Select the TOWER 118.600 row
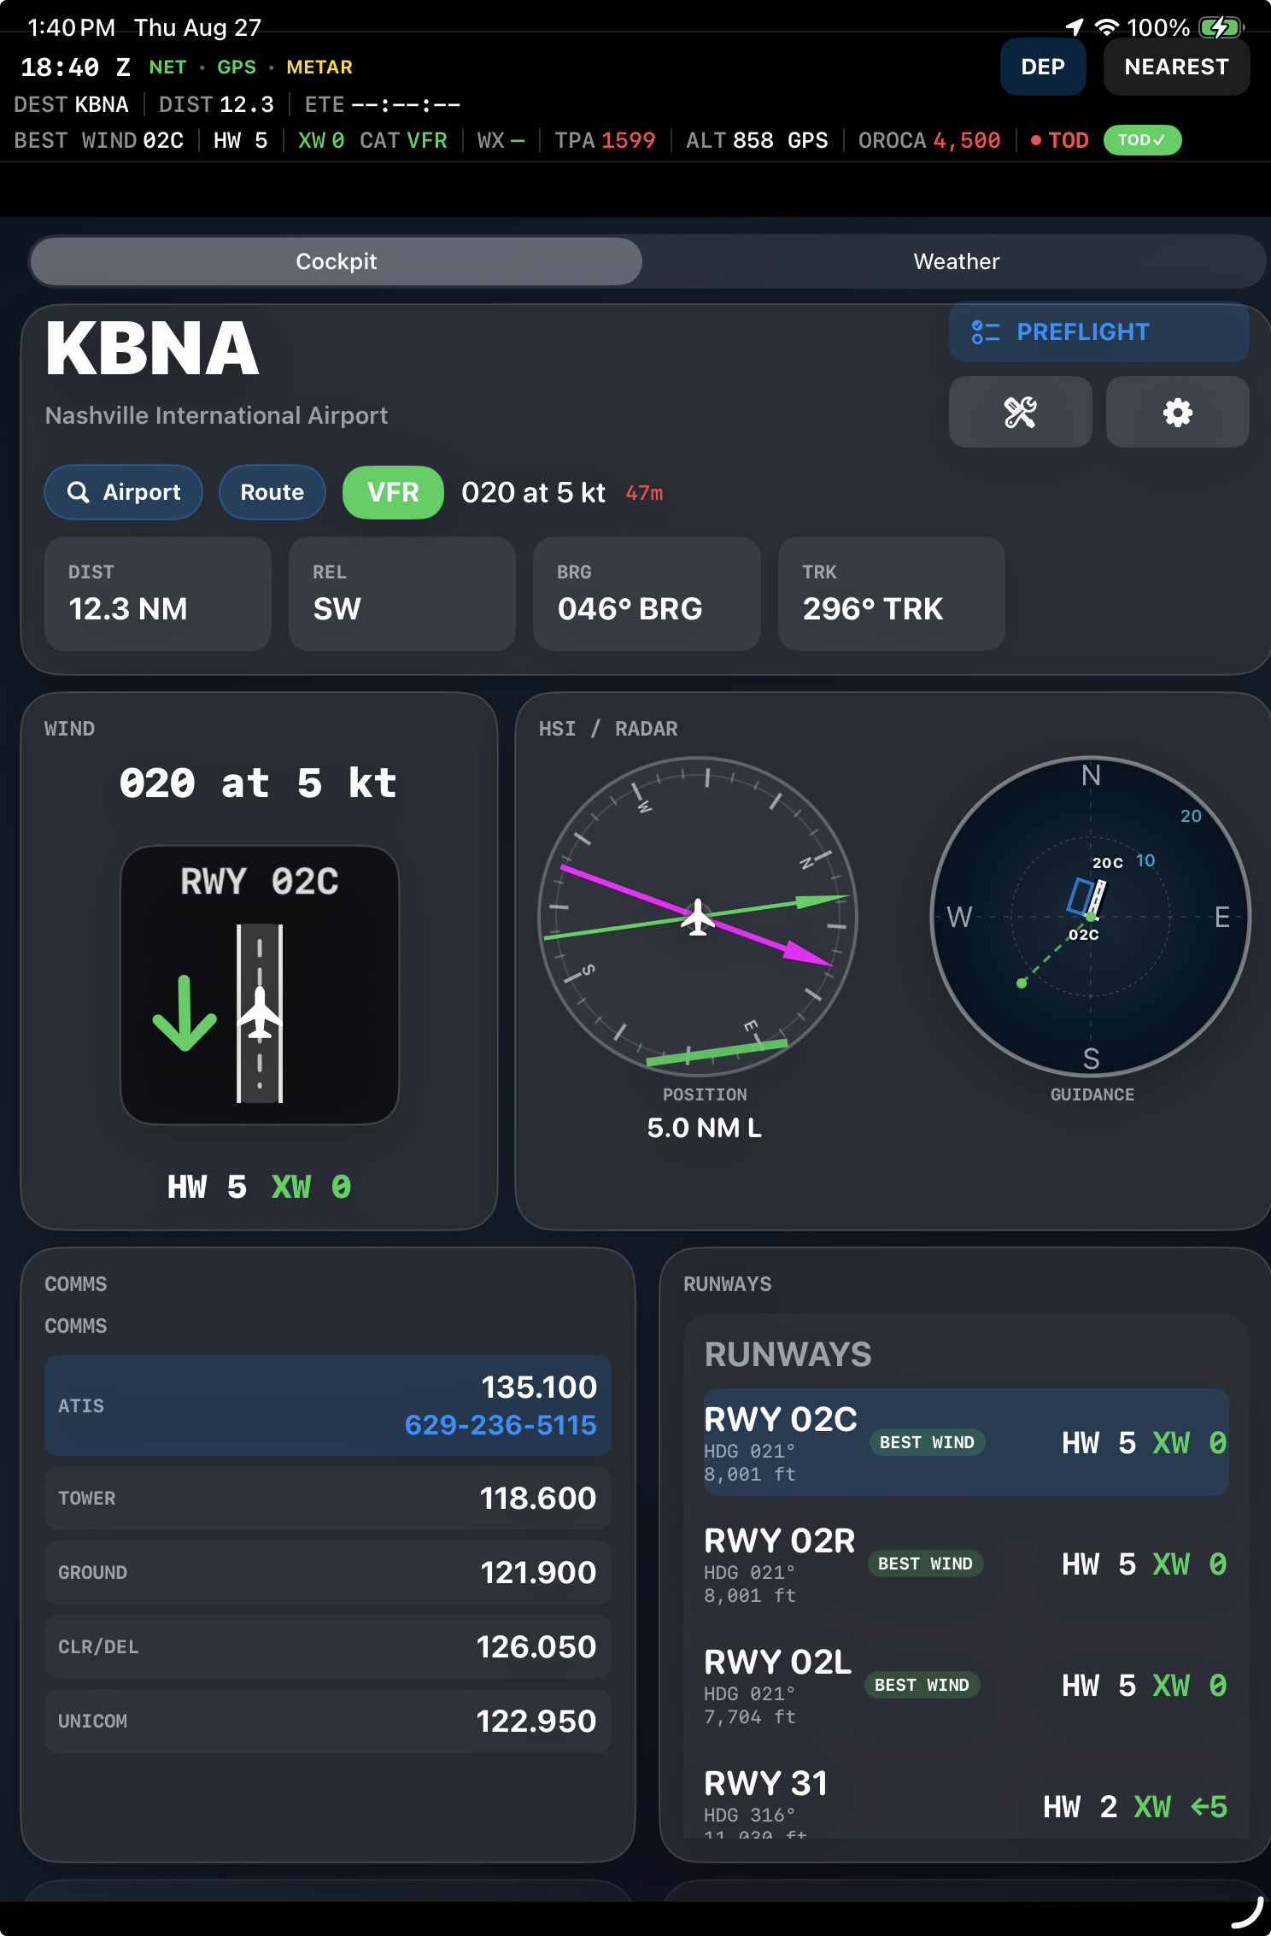 [x=328, y=1499]
